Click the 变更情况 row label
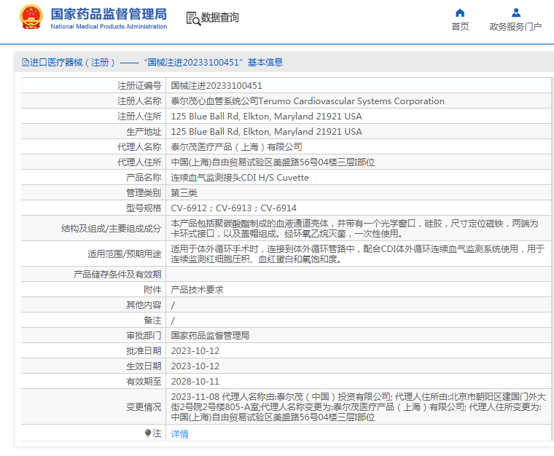The width and height of the screenshot is (554, 456). pos(144,407)
